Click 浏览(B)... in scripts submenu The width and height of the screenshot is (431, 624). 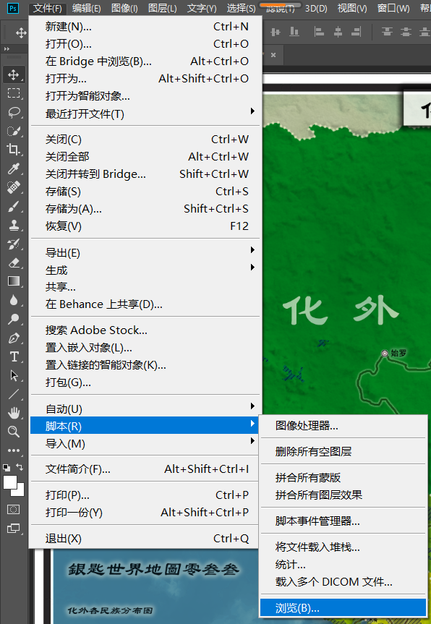pyautogui.click(x=343, y=608)
